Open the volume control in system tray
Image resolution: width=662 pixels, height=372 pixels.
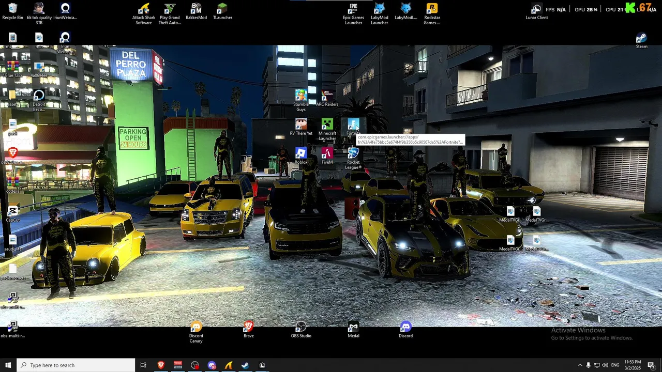[605, 365]
